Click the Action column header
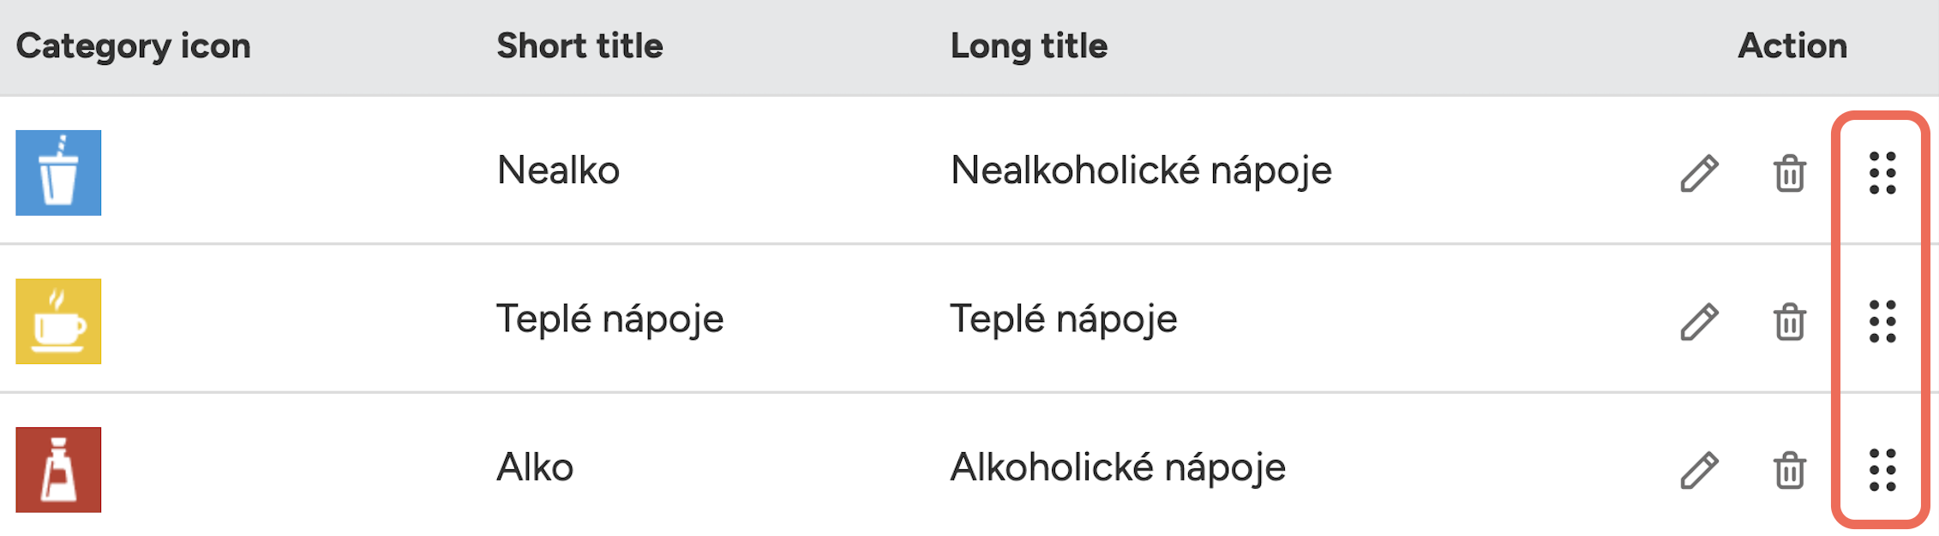This screenshot has width=1939, height=536. point(1792,45)
